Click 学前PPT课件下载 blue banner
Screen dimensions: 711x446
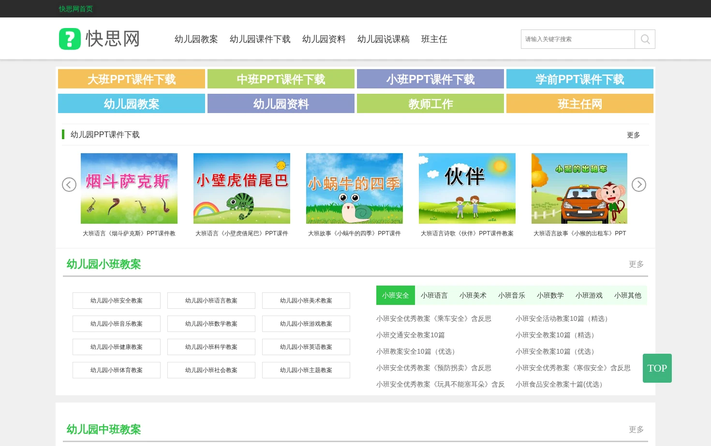580,79
